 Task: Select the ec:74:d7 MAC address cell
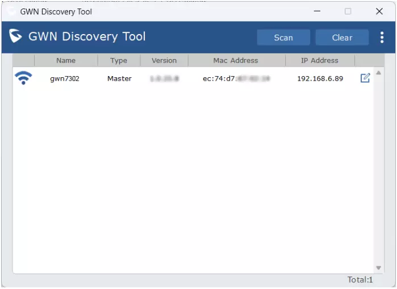click(236, 79)
